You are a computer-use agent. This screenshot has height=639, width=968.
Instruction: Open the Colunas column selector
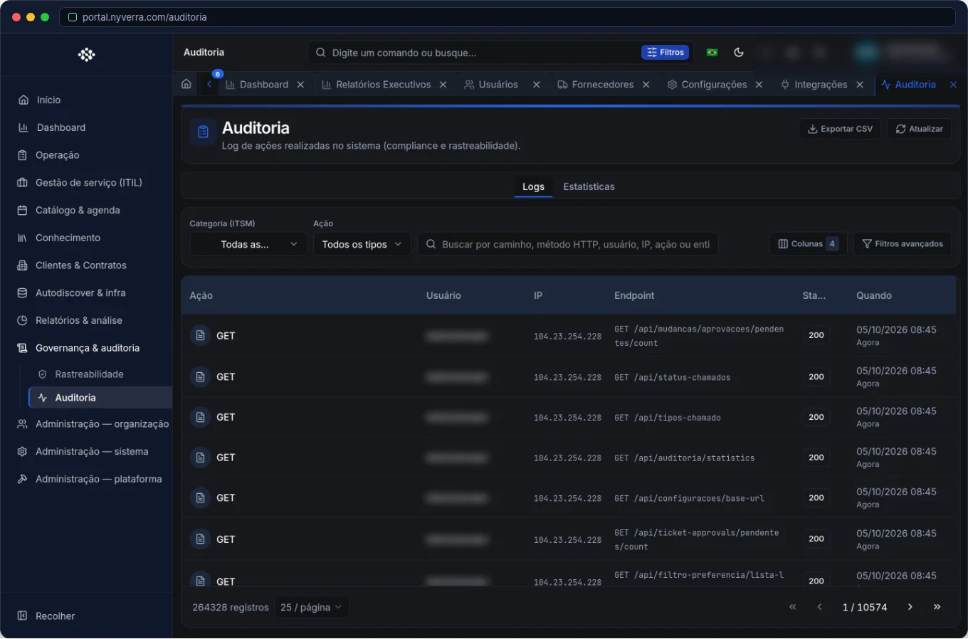(x=808, y=244)
